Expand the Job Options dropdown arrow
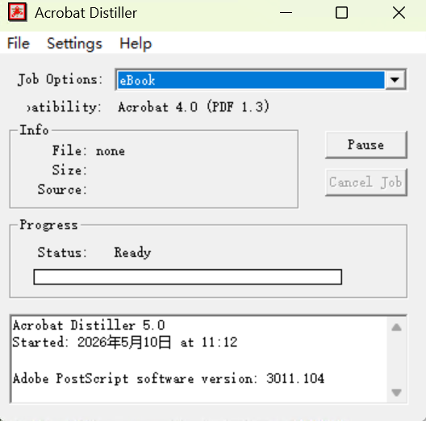426x421 pixels. pos(395,80)
